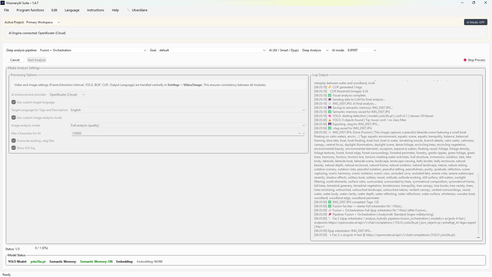This screenshot has height=277, width=492.
Task: Click the red Stop Process dot icon
Action: [x=465, y=60]
